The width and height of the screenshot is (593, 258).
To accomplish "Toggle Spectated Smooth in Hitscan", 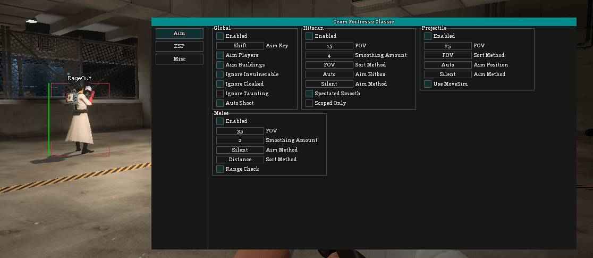I will (x=309, y=94).
